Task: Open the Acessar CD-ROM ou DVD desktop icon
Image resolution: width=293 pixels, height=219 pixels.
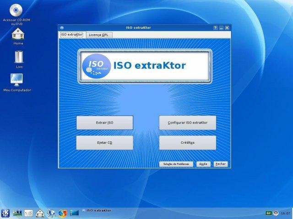Action: (16, 14)
